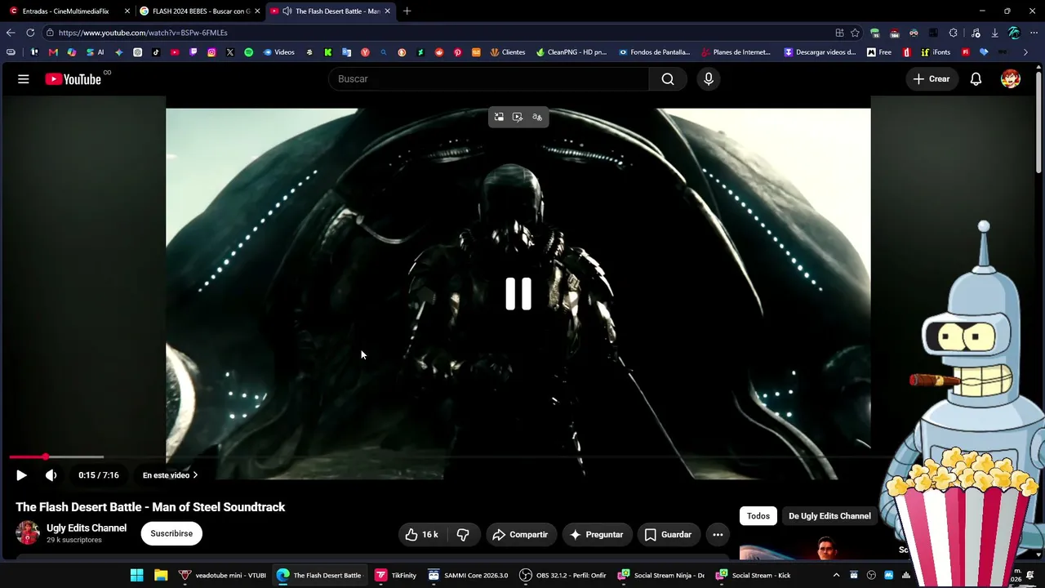Viewport: 1045px width, 588px height.
Task: Open YouTube notifications bell
Action: (x=976, y=79)
